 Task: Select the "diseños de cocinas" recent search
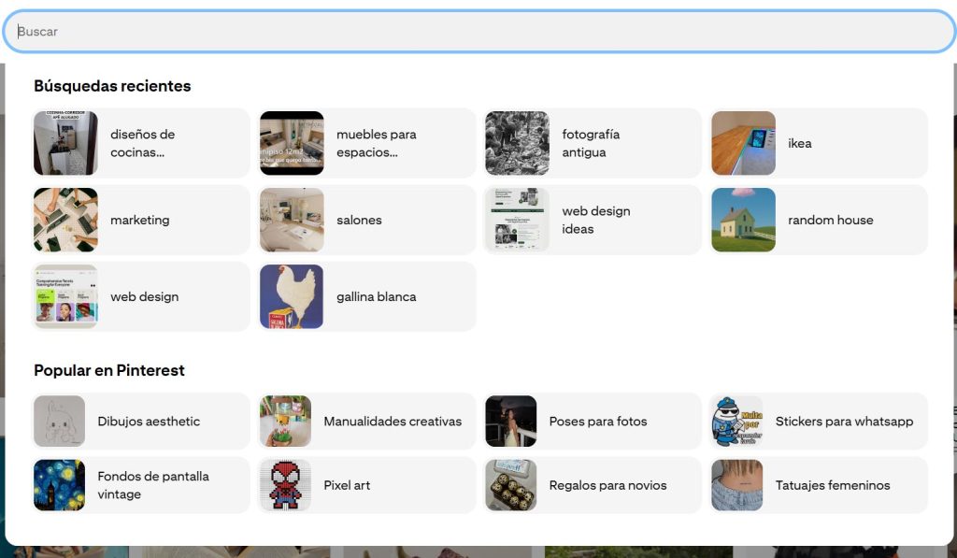pos(140,143)
